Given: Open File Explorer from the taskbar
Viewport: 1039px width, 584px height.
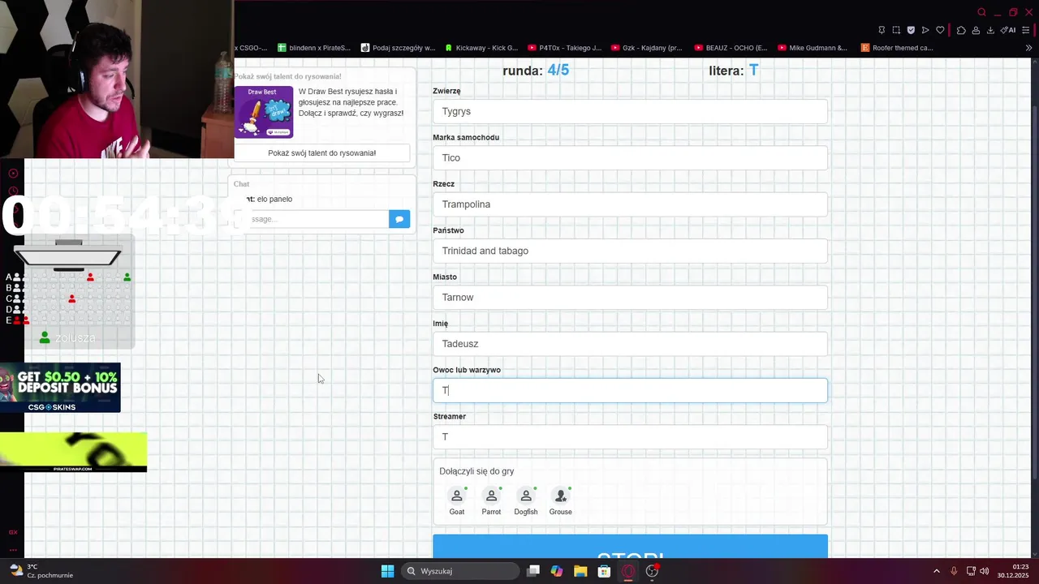Looking at the screenshot, I should pos(580,571).
